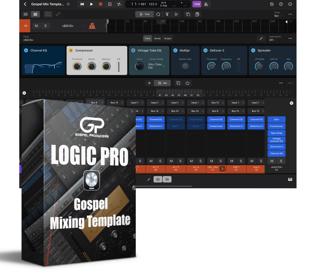Click the pencil edit icon near Automation
Viewport: 316px width, 277px height.
click(x=261, y=38)
